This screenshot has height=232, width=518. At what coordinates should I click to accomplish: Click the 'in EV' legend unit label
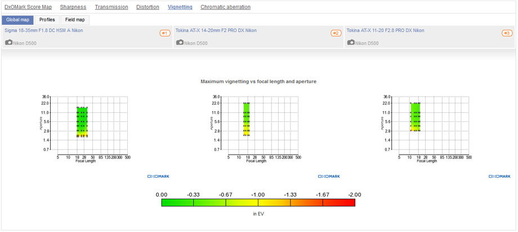pyautogui.click(x=258, y=214)
